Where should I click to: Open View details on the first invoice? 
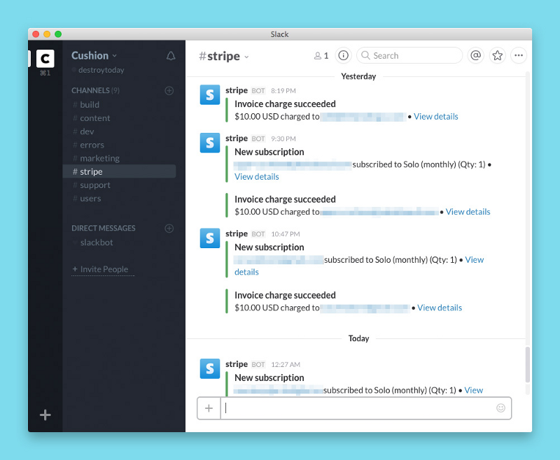[x=435, y=116]
